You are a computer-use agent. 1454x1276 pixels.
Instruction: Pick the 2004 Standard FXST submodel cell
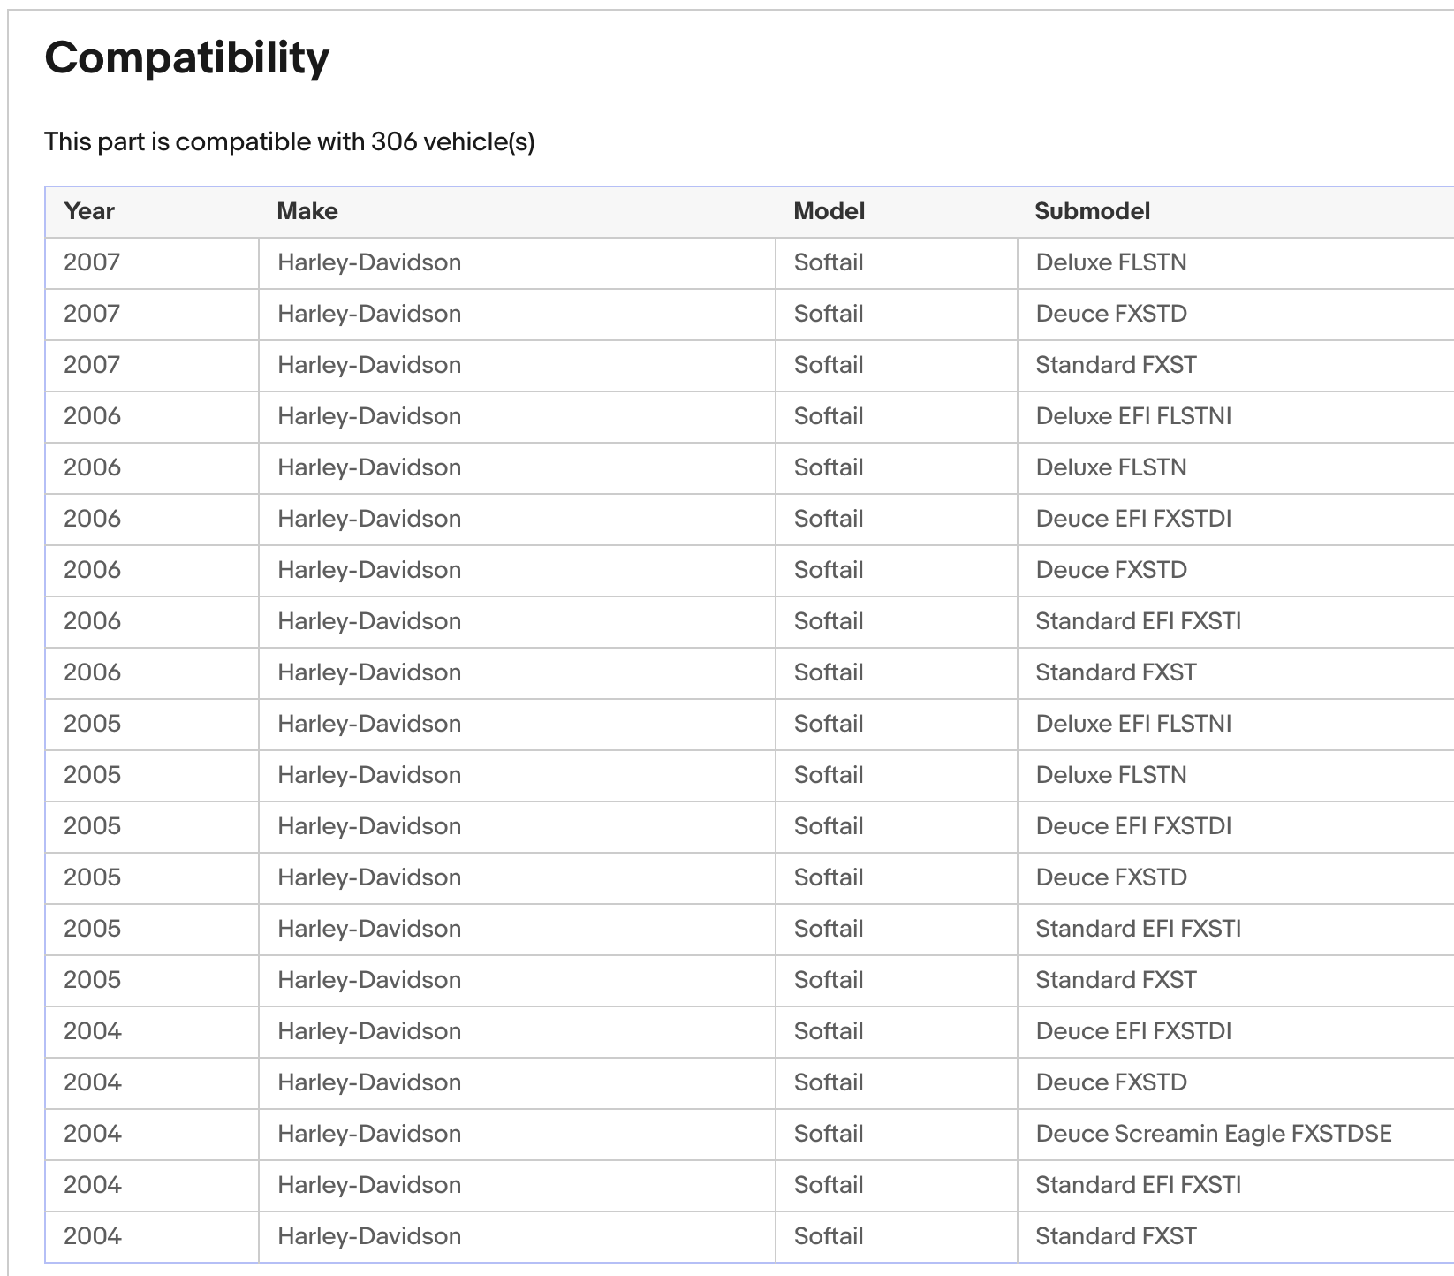pyautogui.click(x=1115, y=1236)
